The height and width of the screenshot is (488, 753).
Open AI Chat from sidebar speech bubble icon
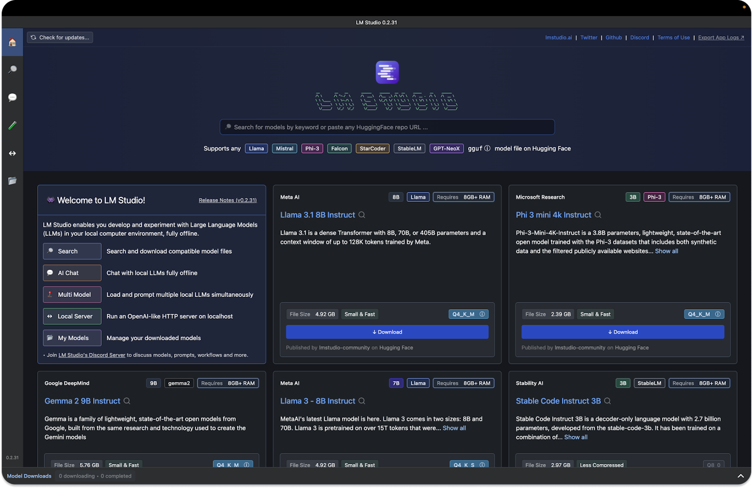[x=12, y=97]
